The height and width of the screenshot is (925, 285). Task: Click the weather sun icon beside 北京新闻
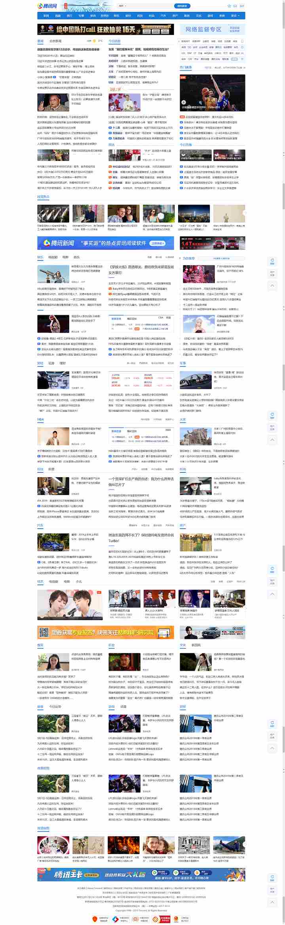point(95,41)
